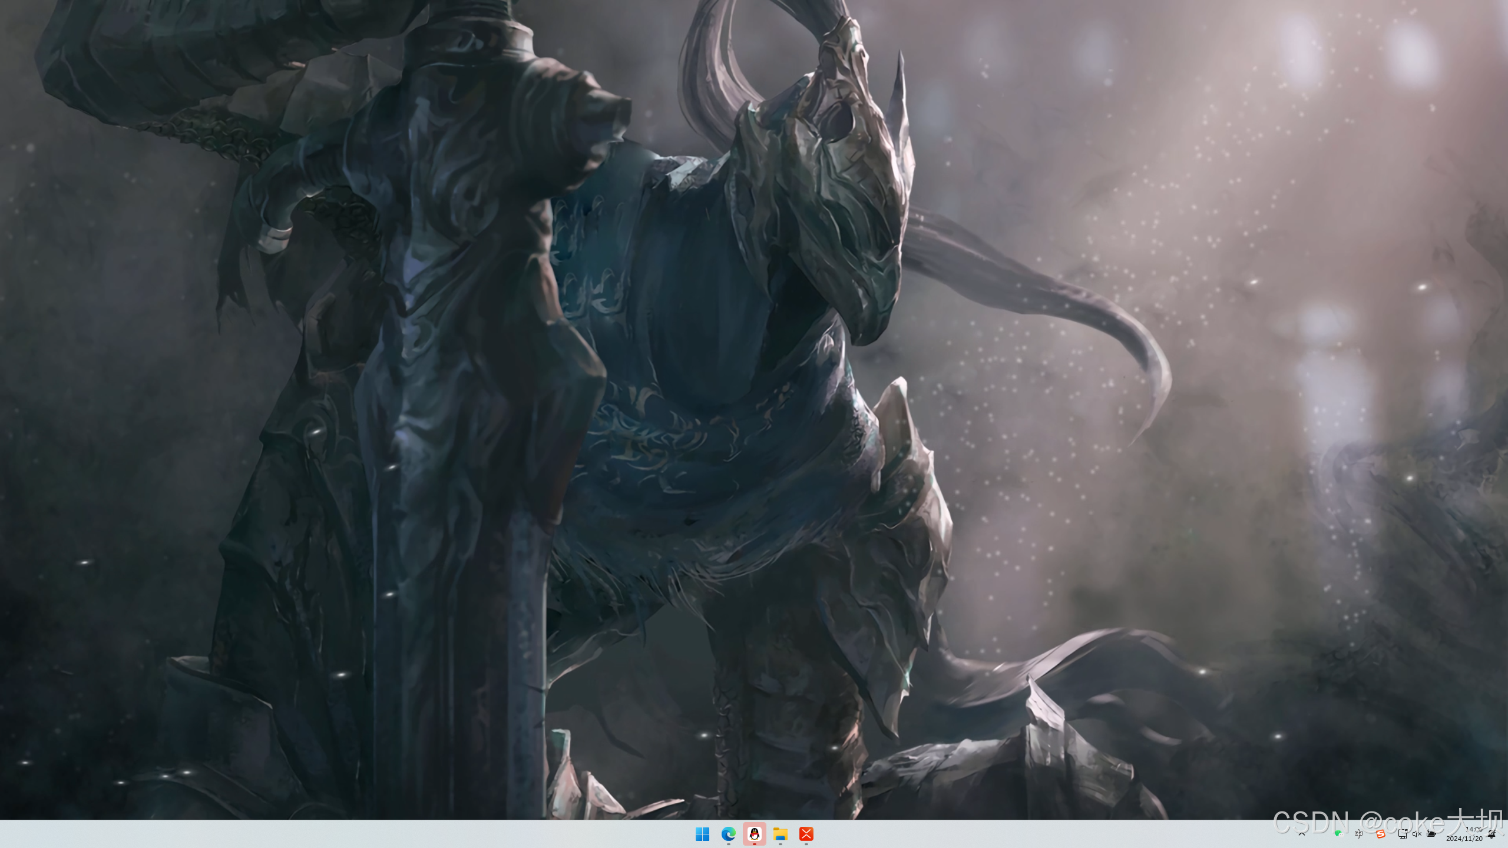The image size is (1508, 848).
Task: Expand the hidden tray icons chevron
Action: pyautogui.click(x=1302, y=834)
